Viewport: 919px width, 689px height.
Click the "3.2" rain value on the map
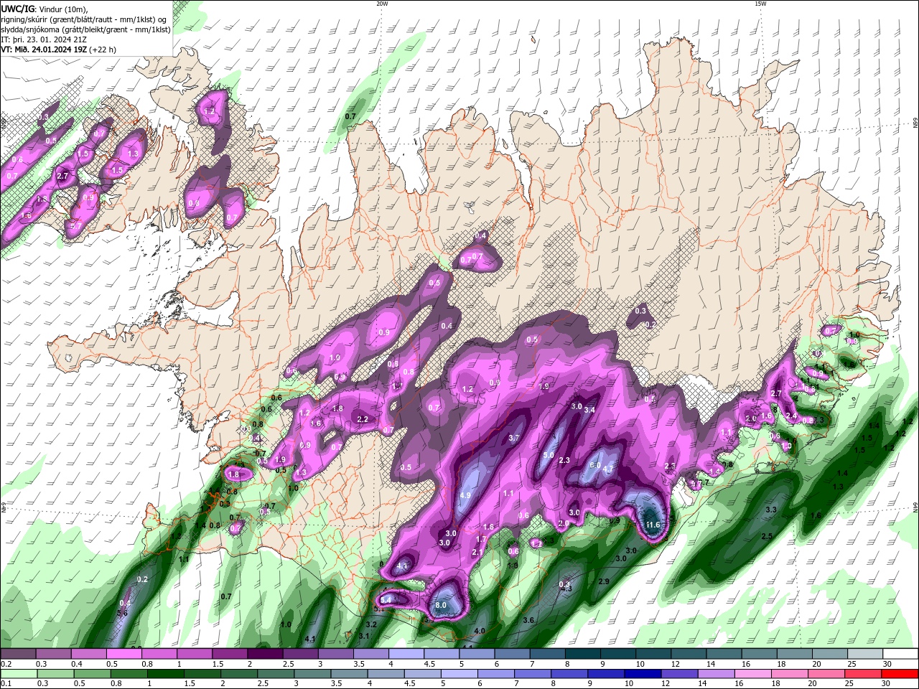point(371,624)
